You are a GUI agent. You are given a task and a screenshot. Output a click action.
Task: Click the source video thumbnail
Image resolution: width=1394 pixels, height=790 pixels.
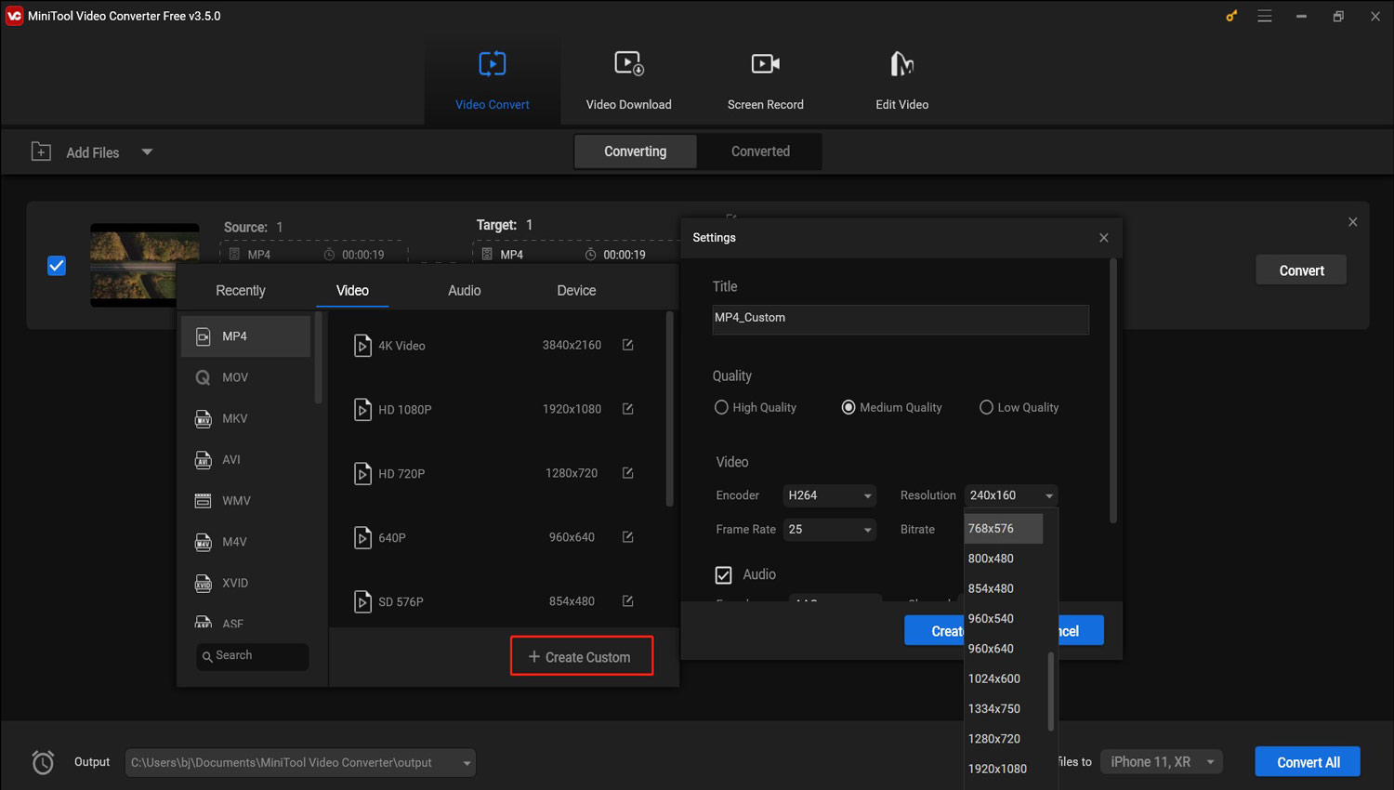tap(144, 265)
